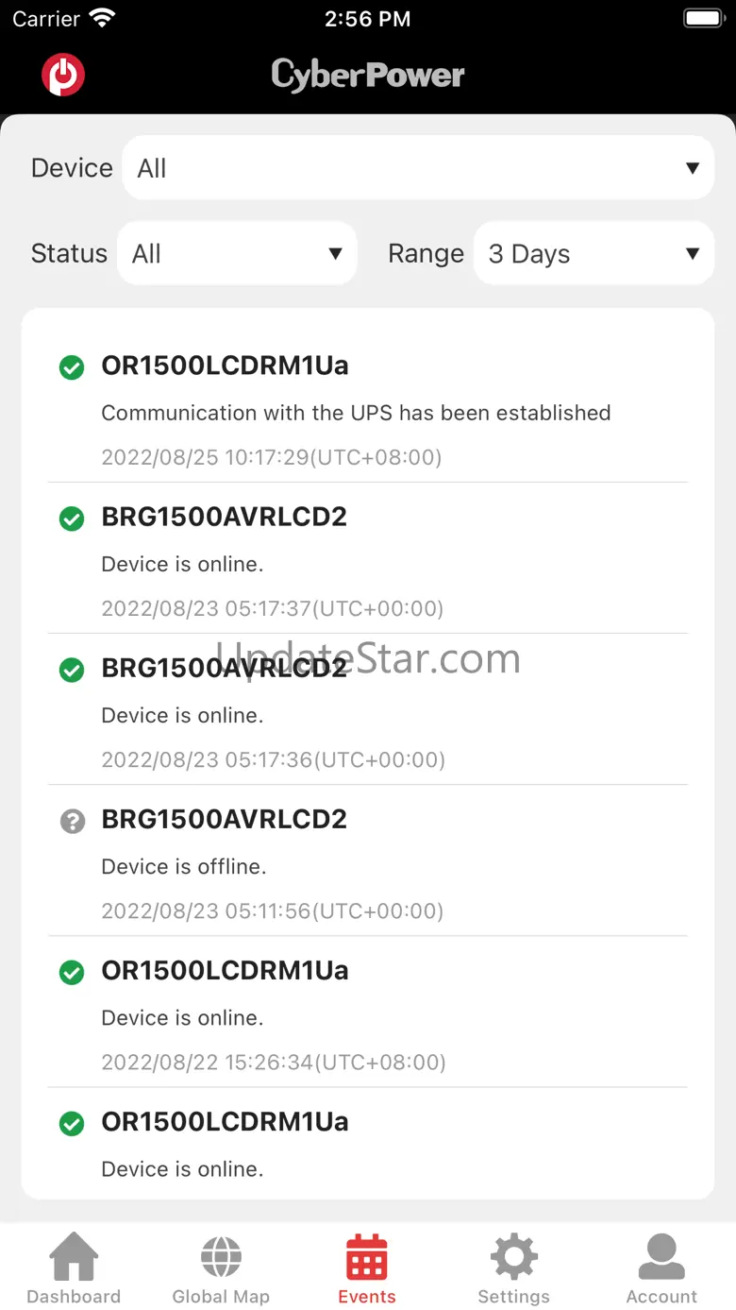Tap the Wi-Fi icon in the status bar
Screen dimensions: 736x1310
[101, 18]
